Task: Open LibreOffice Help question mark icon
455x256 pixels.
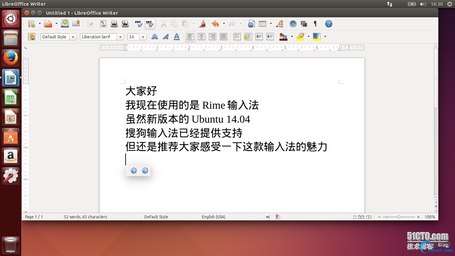Action: pos(329,24)
